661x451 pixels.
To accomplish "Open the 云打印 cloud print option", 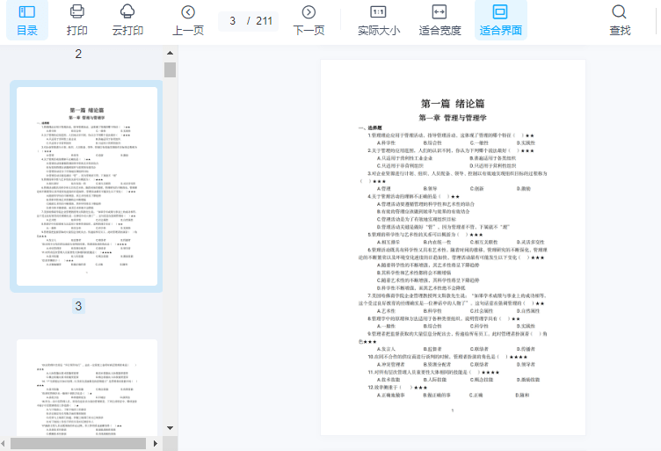I will (127, 20).
